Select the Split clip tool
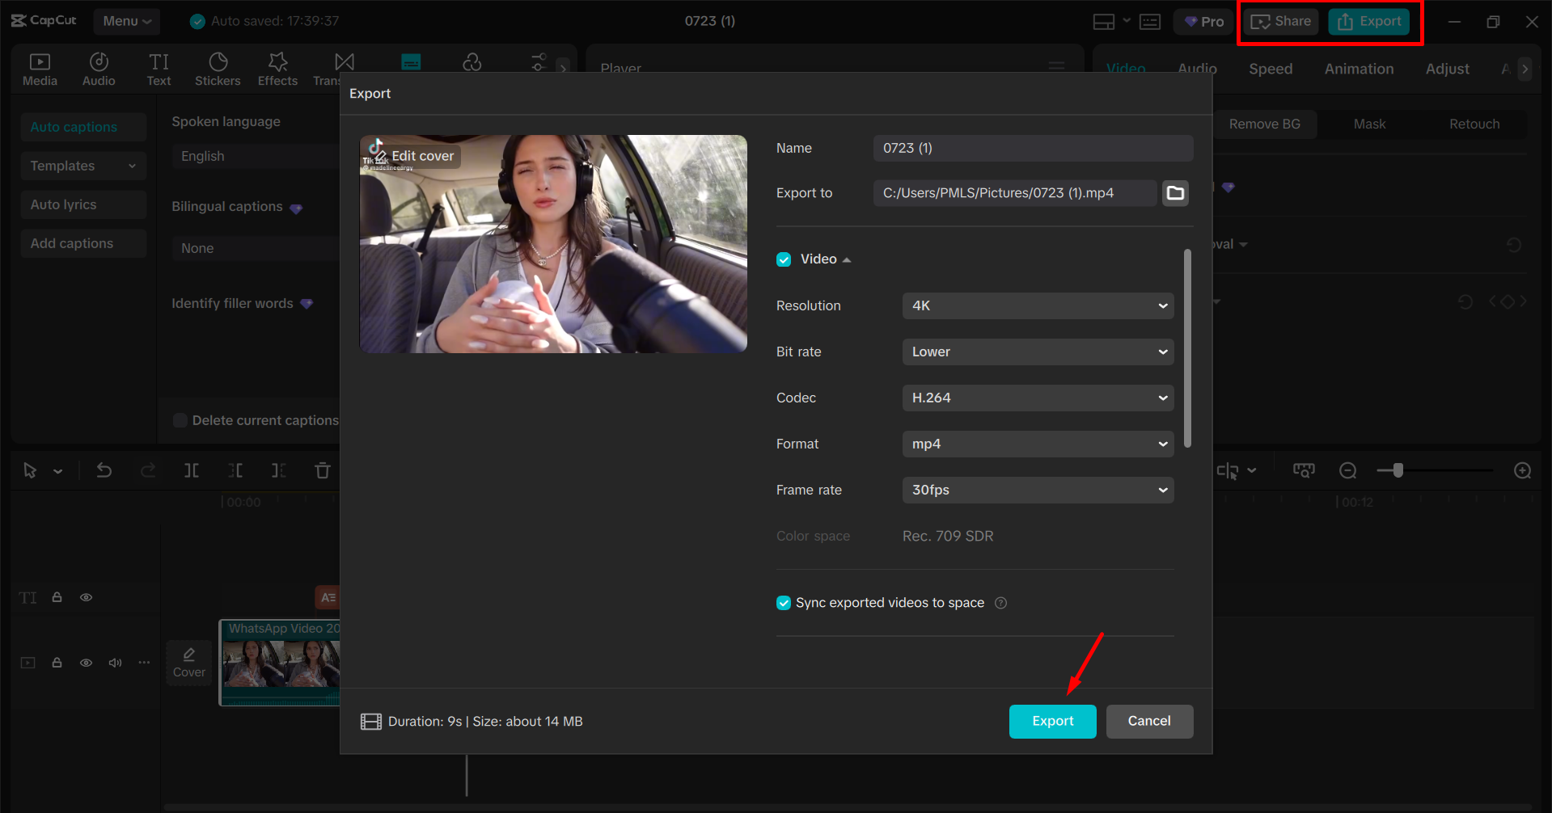Image resolution: width=1552 pixels, height=813 pixels. click(x=191, y=470)
